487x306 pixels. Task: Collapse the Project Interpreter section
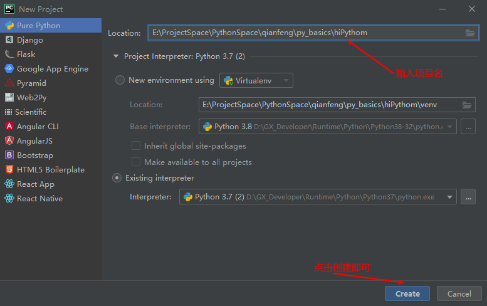(116, 56)
